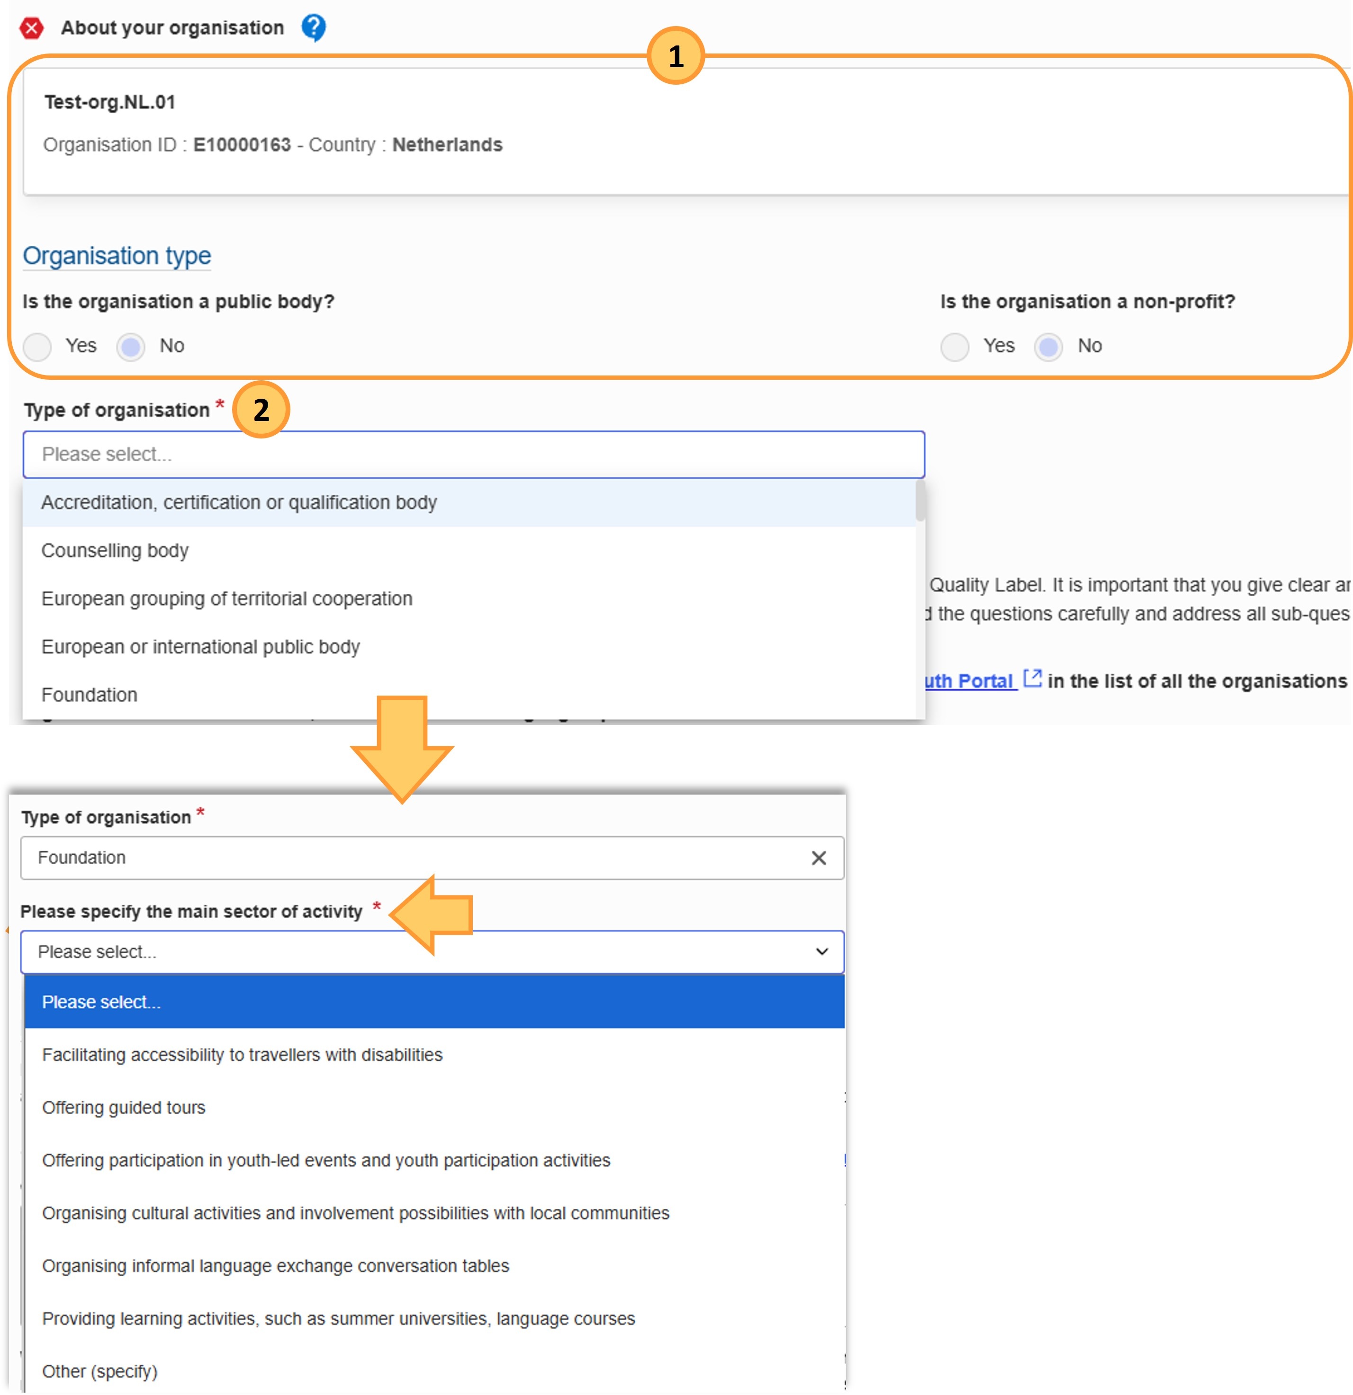Select Foundation in the organisation type list
The width and height of the screenshot is (1353, 1395).
pyautogui.click(x=90, y=695)
